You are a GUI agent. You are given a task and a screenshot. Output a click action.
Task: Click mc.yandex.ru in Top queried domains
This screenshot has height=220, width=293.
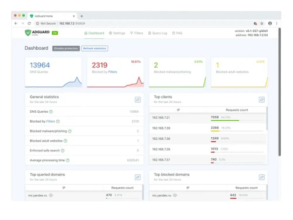38,195
